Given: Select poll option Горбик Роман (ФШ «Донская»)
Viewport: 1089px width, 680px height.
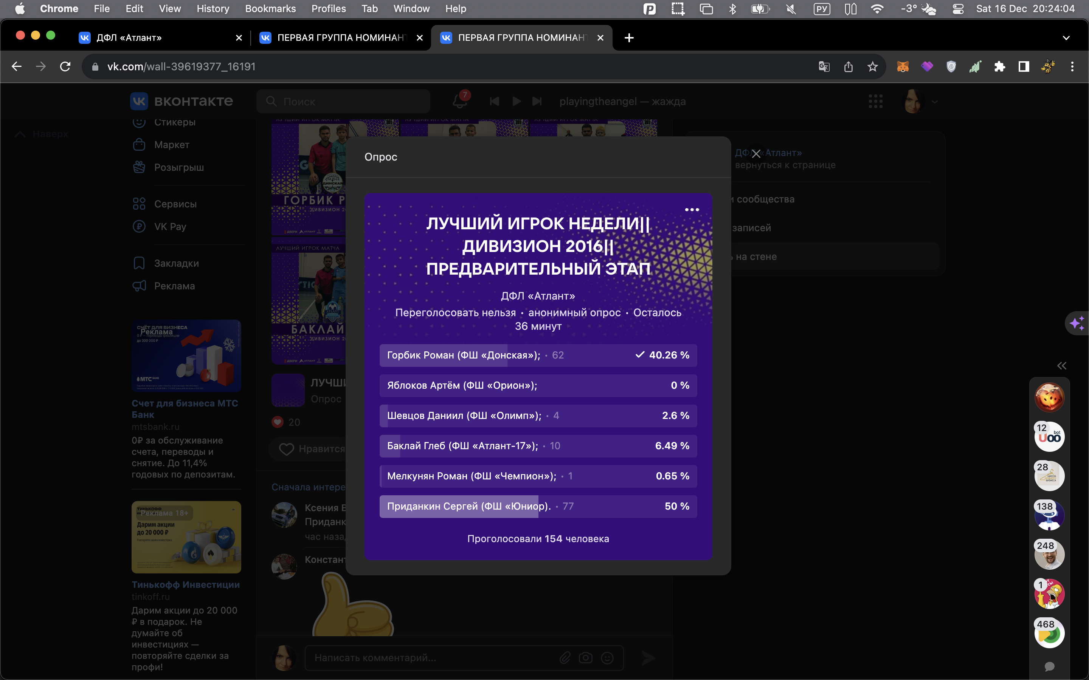Looking at the screenshot, I should (x=538, y=355).
